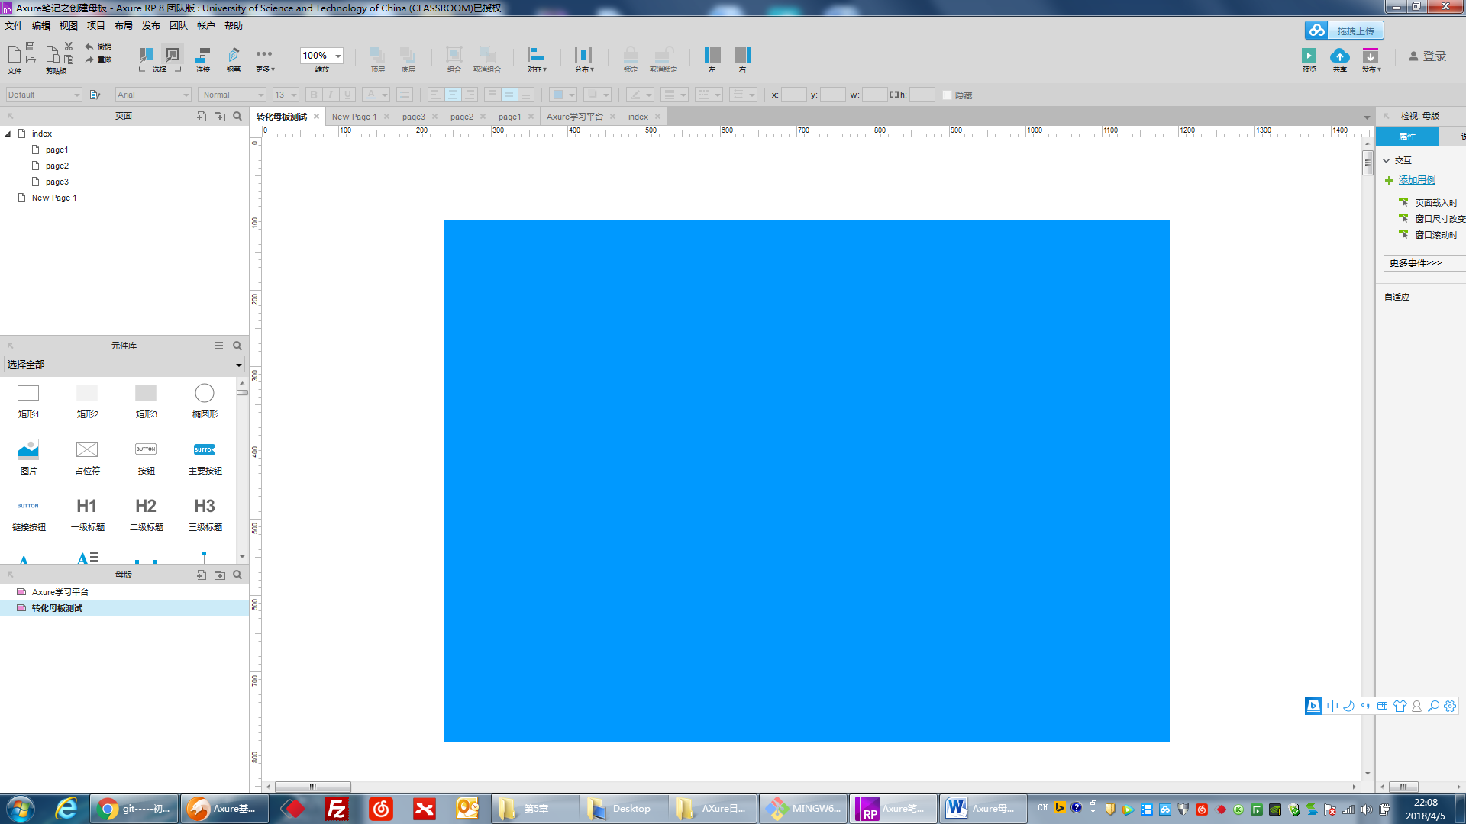This screenshot has height=824, width=1466.
Task: Click search icon in 母版 panel
Action: [x=237, y=575]
